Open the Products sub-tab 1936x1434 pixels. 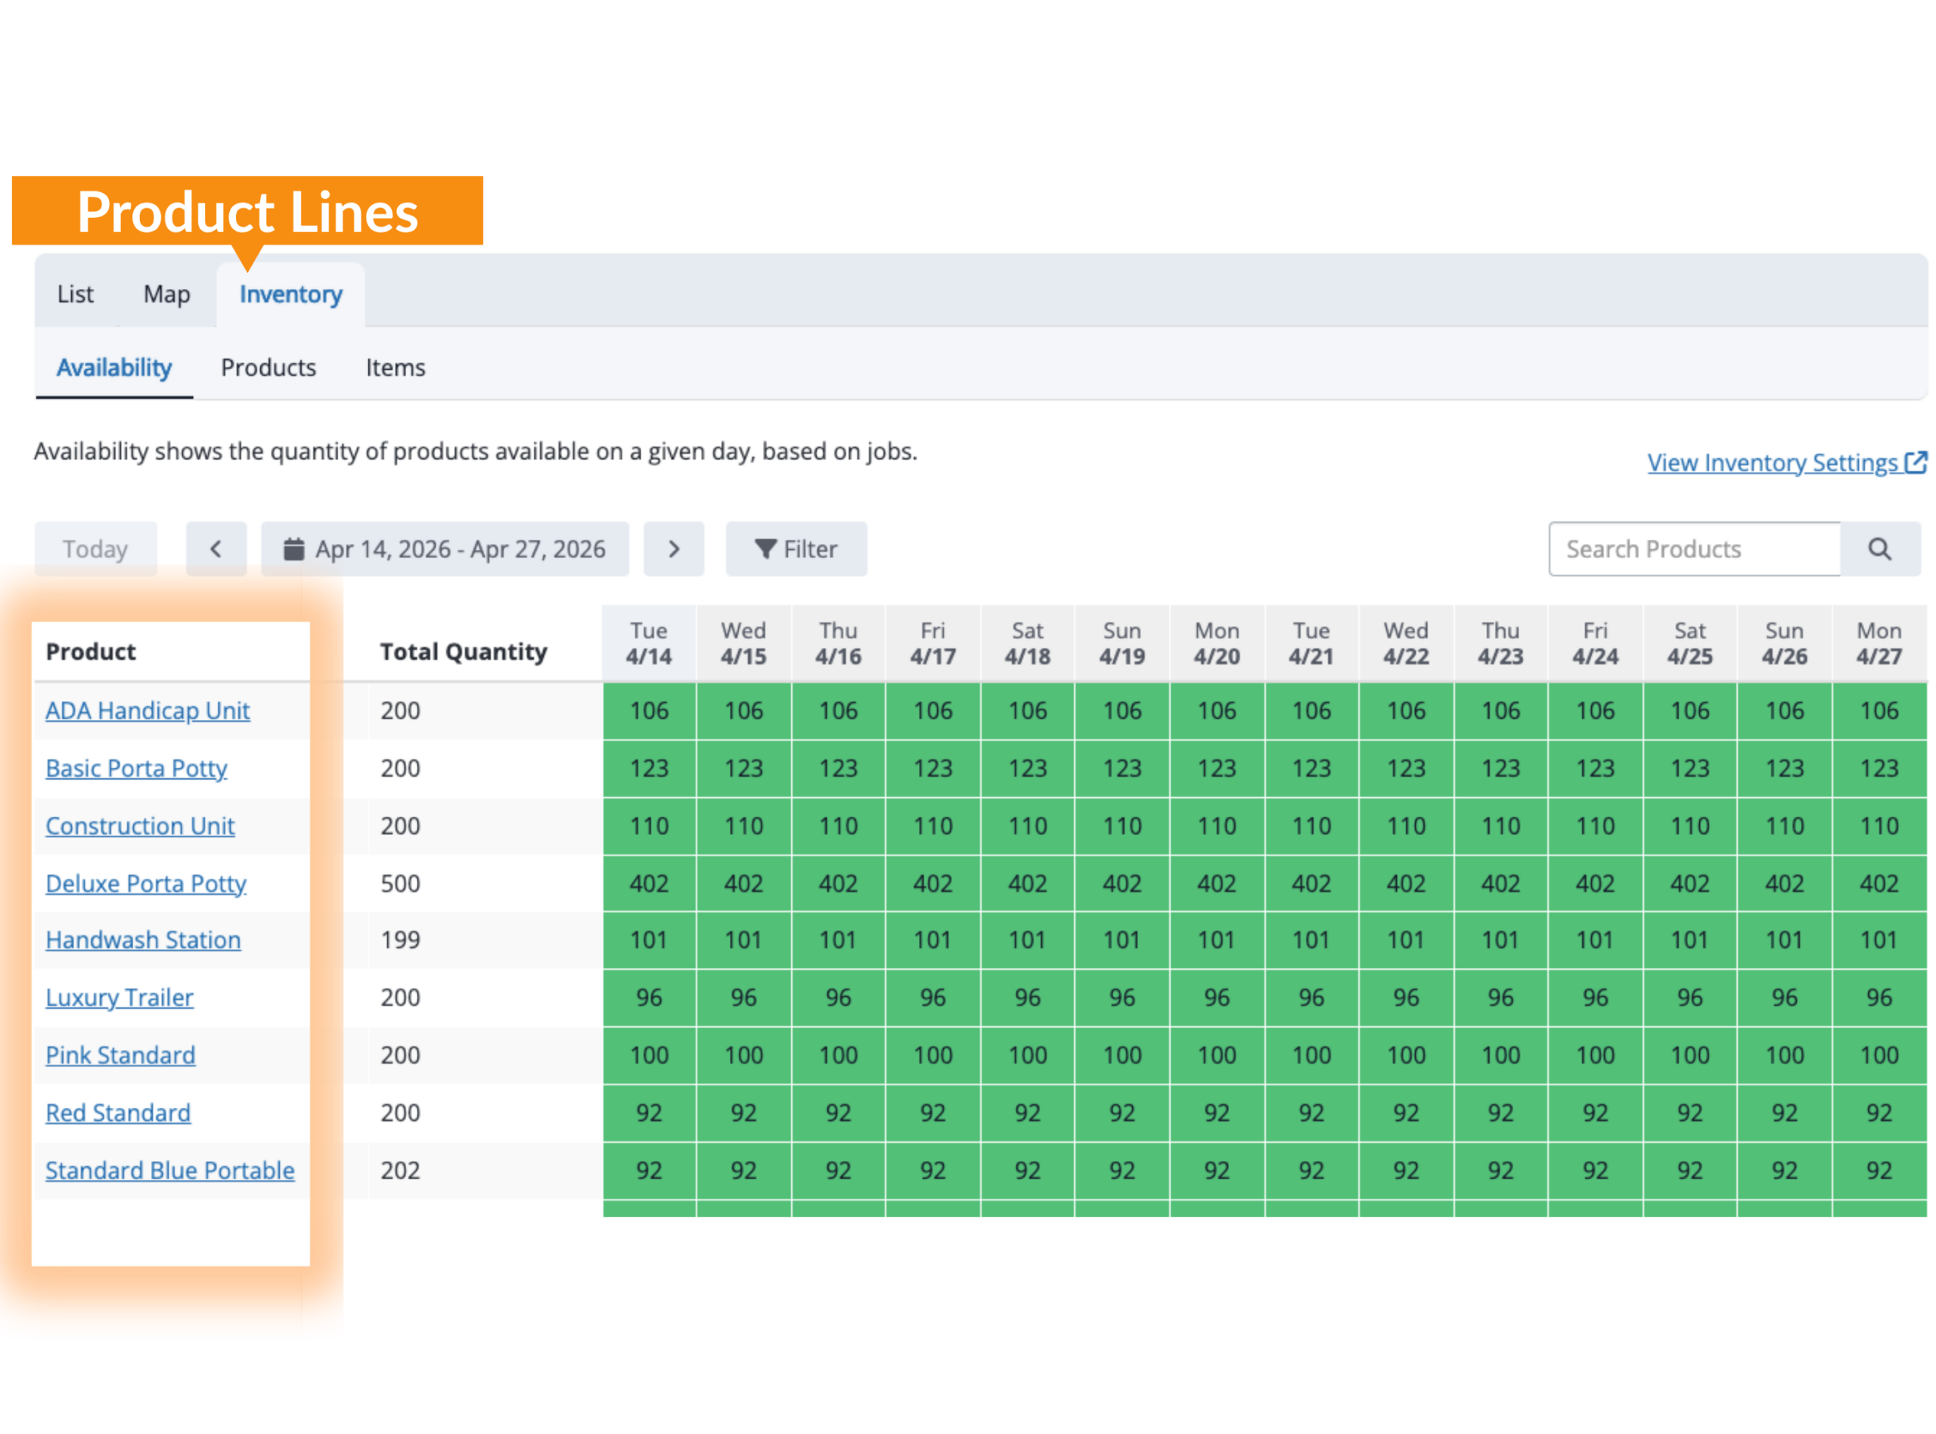pyautogui.click(x=268, y=367)
